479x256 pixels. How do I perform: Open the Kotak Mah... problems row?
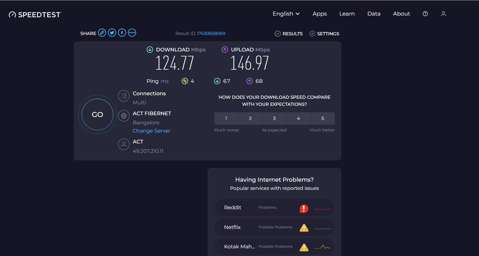pyautogui.click(x=274, y=247)
